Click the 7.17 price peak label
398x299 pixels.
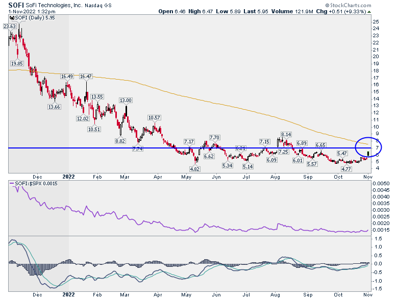(189, 141)
